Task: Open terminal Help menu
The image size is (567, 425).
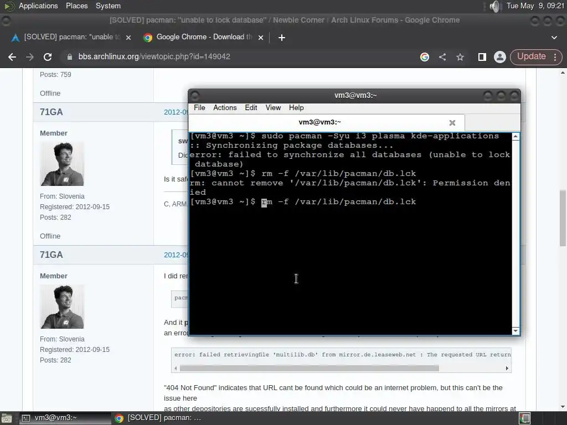Action: [x=296, y=108]
